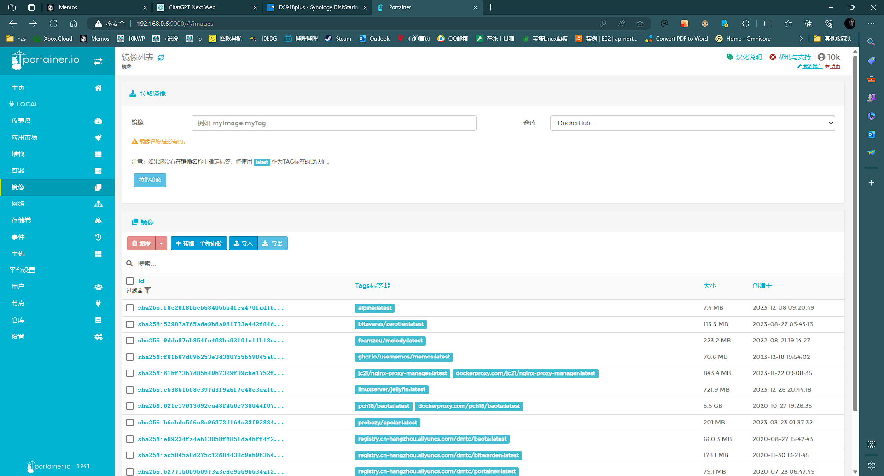Viewport: 884px width, 476px height.
Task: Open 仪表盘 dashboard in sidebar
Action: point(58,121)
